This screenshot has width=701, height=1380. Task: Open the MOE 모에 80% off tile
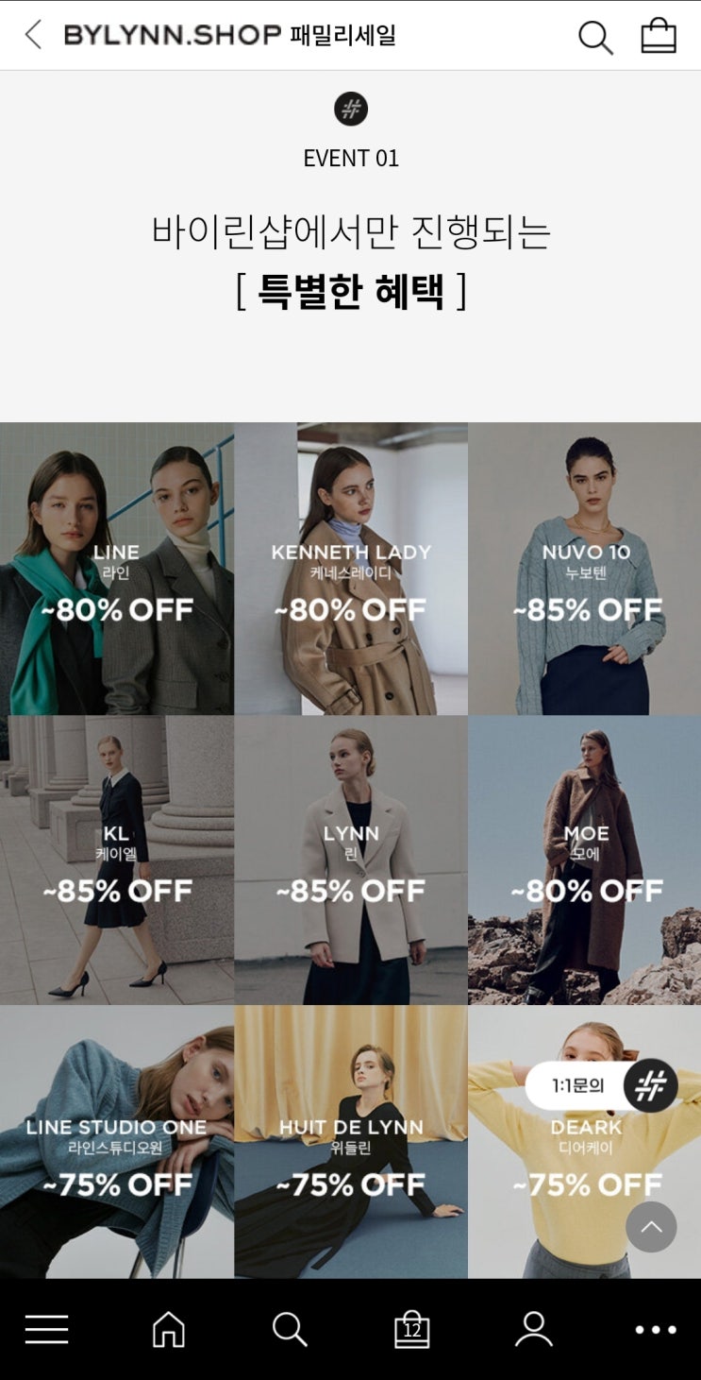pyautogui.click(x=585, y=860)
